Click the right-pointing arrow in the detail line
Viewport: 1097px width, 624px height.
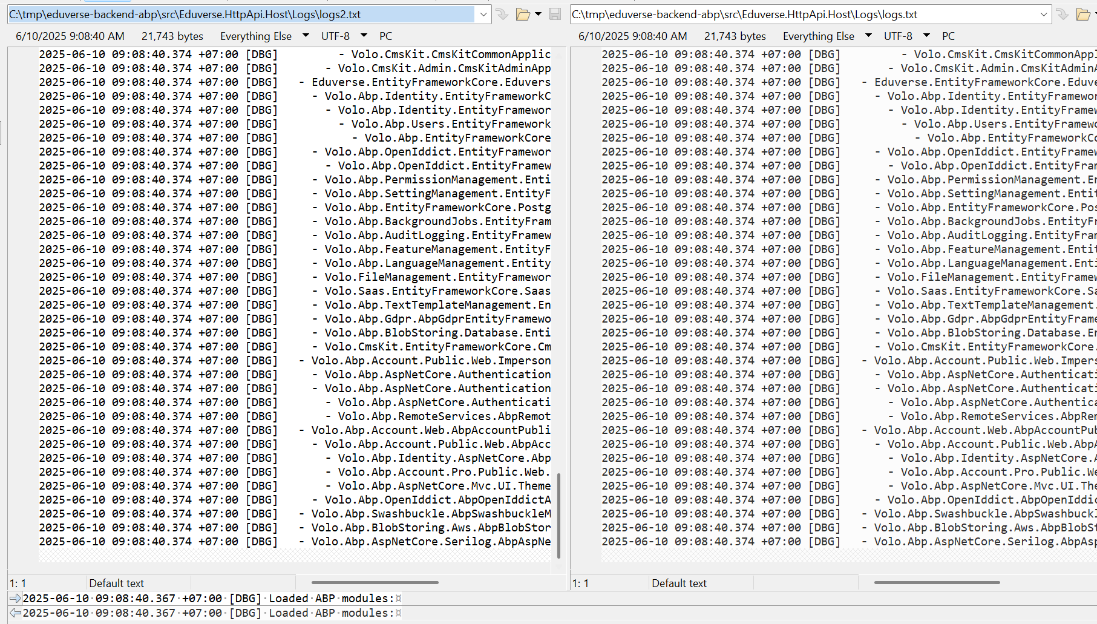[x=15, y=599]
